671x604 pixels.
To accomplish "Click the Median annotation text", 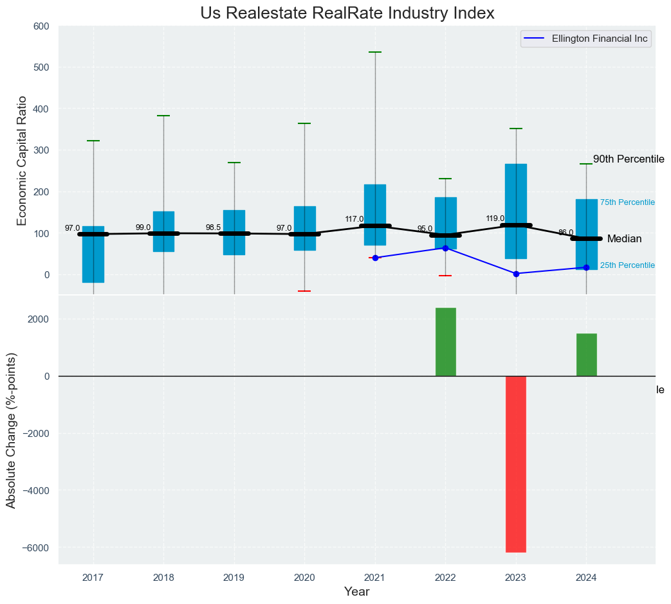I will 624,239.
